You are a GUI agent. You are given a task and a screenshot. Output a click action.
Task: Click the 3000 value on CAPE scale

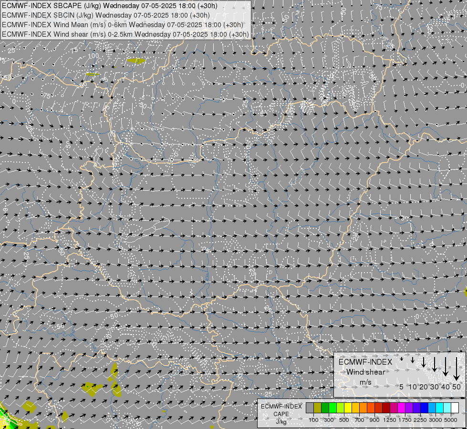click(436, 420)
